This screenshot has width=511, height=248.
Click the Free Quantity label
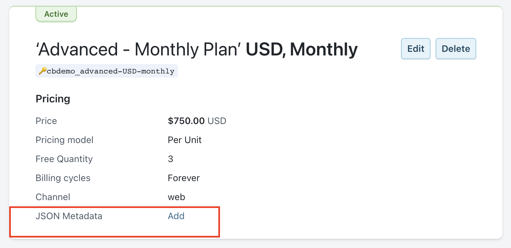(64, 159)
